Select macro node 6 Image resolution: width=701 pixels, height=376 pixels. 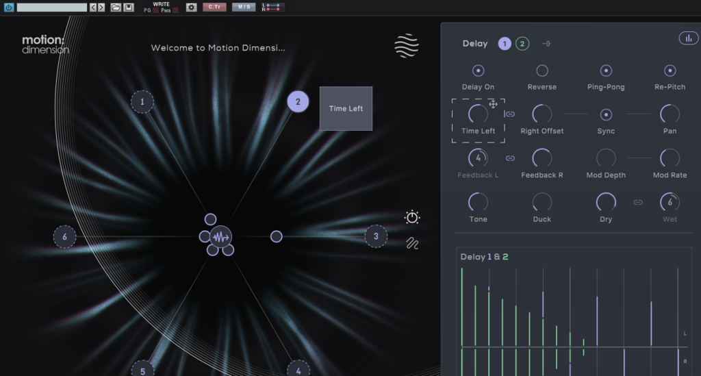coord(64,236)
